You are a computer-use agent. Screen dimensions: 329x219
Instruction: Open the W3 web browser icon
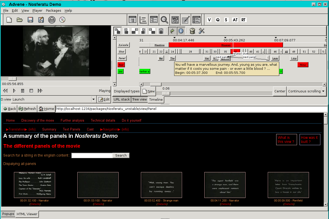175,20
